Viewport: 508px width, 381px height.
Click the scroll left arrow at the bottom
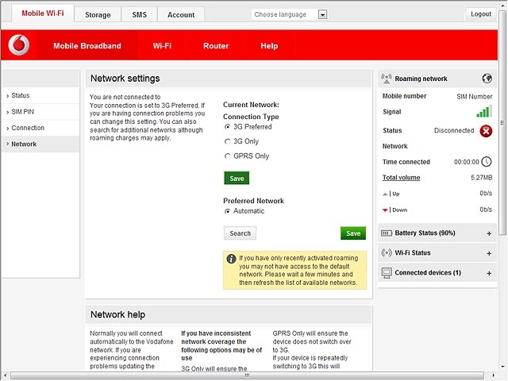point(5,375)
